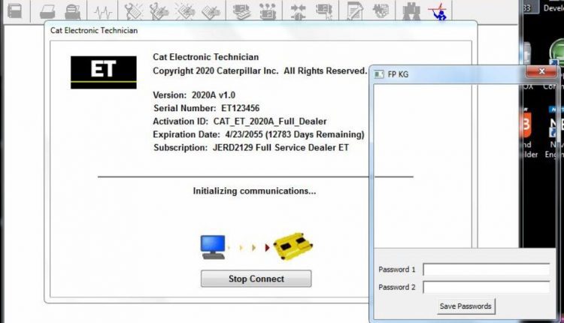Click the 'Password 2' label
The height and width of the screenshot is (323, 564).
pos(397,287)
